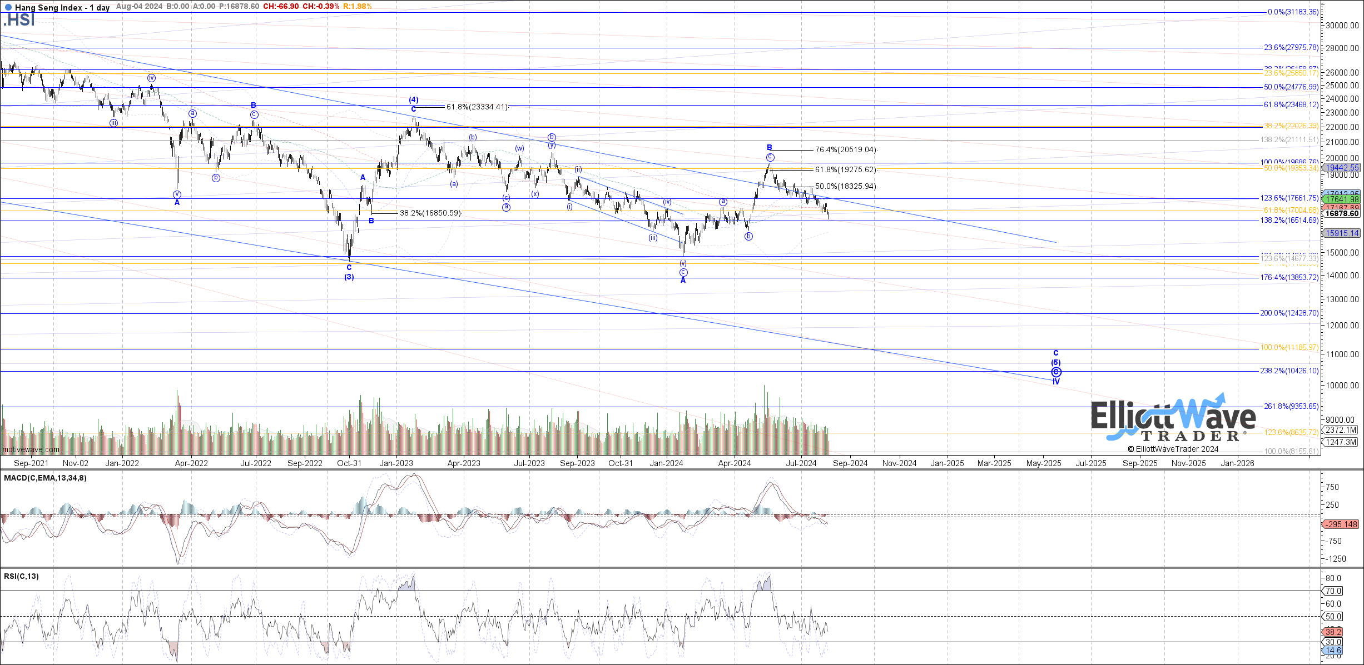The width and height of the screenshot is (1364, 665).
Task: Click the 38.2%(16850.59) retracement label
Action: [430, 213]
